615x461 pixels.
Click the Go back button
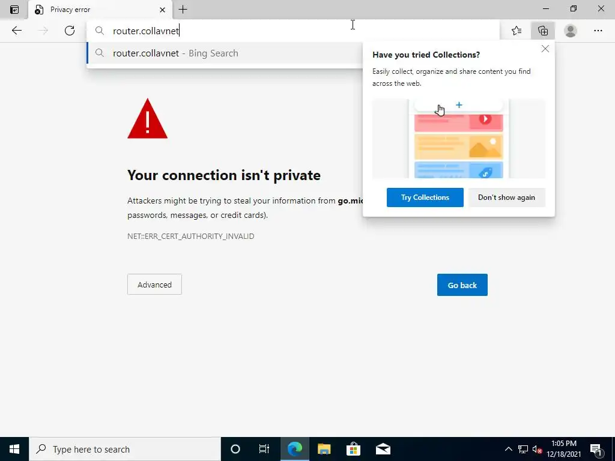(x=462, y=285)
